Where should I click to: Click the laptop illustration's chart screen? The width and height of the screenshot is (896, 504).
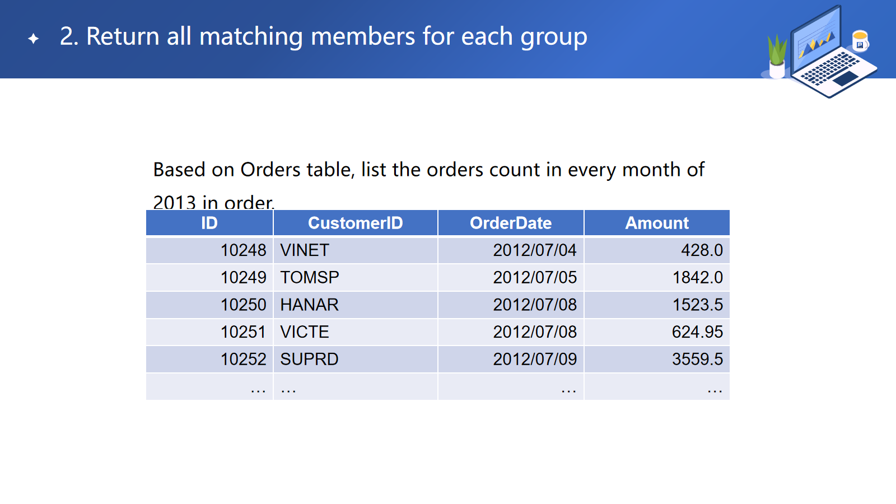pos(816,39)
